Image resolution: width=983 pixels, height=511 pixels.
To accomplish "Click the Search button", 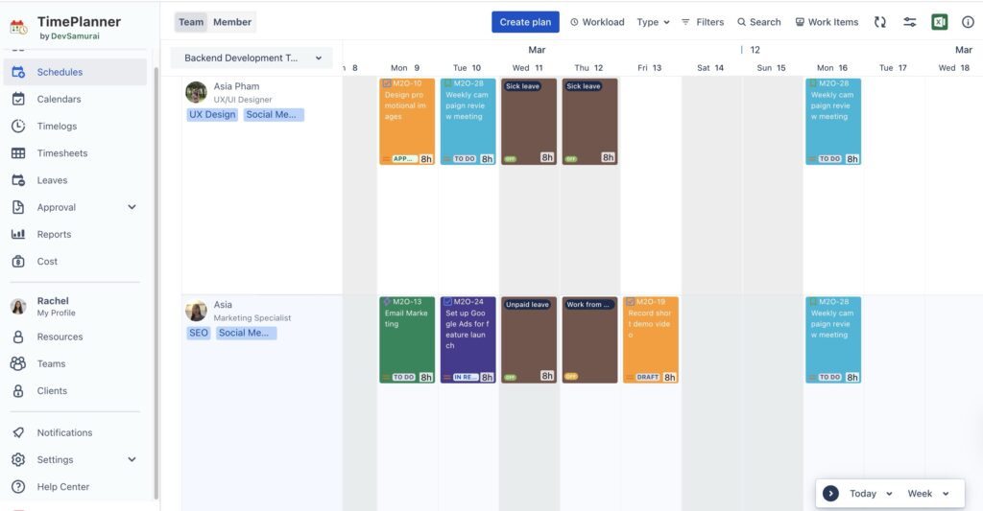I will coord(759,22).
